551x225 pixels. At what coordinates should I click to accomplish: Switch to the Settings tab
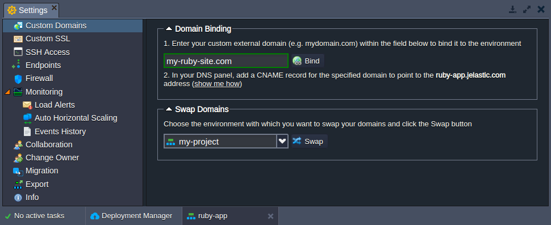tap(31, 10)
